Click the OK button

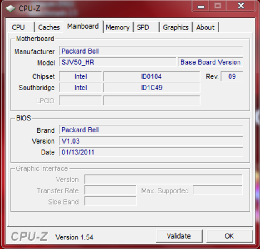pyautogui.click(x=230, y=236)
